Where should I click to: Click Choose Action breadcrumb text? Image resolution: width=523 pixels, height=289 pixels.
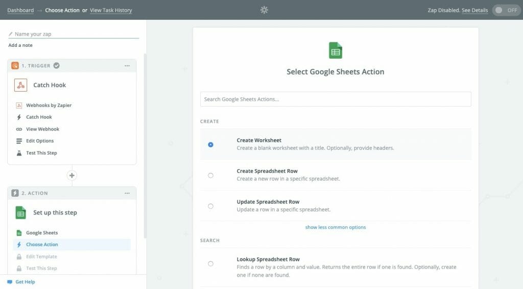tap(62, 10)
